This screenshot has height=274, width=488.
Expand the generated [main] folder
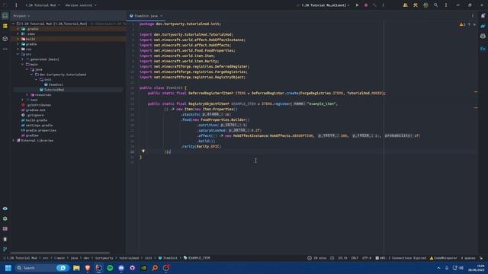(x=22, y=59)
